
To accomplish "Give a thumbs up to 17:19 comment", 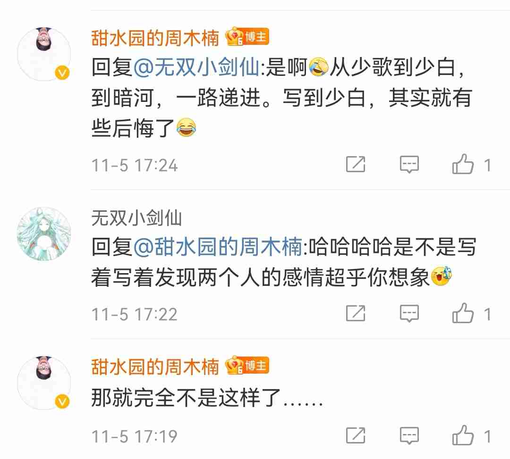I will [463, 435].
